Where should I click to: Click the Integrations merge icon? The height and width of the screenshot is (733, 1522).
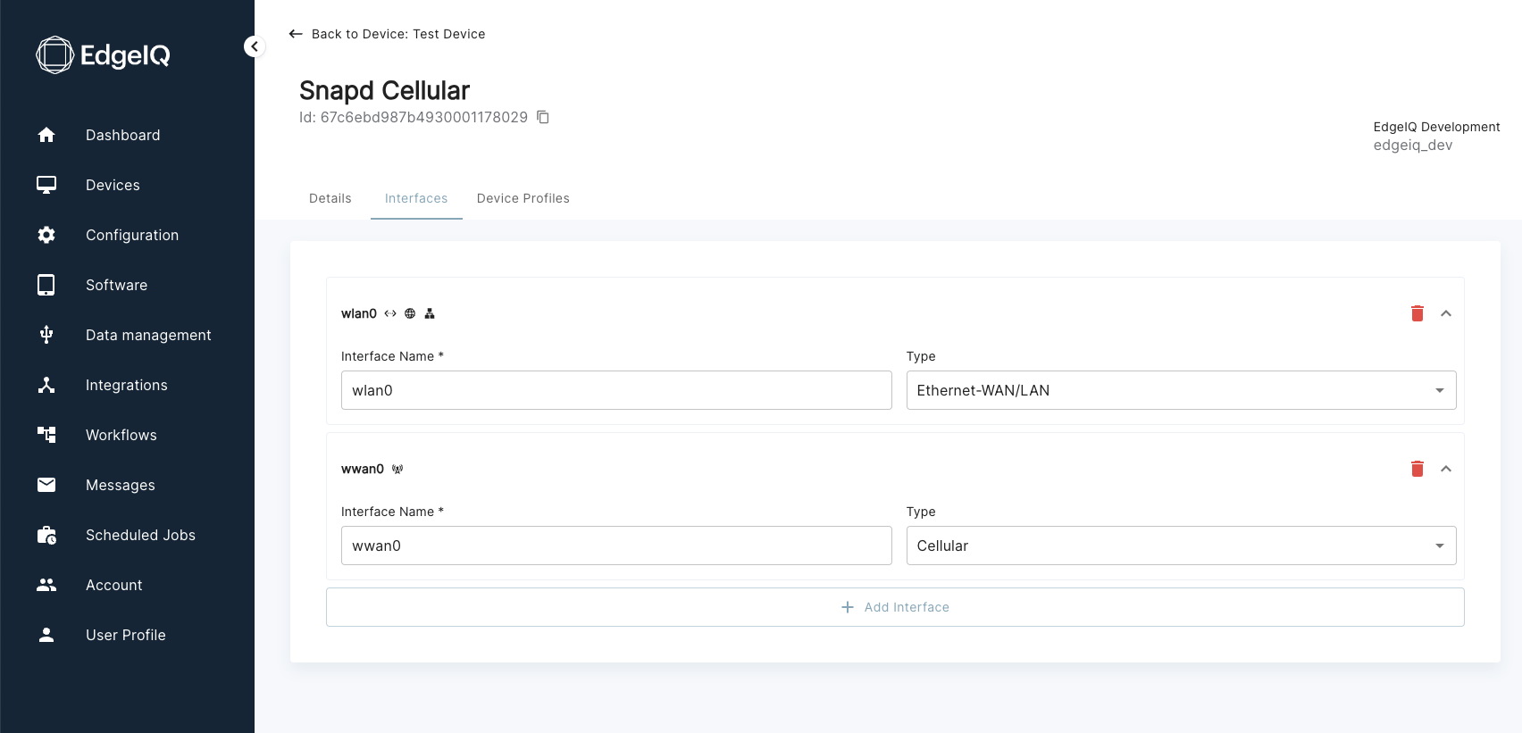pyautogui.click(x=46, y=385)
